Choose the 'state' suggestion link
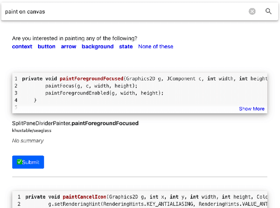This screenshot has width=280, height=208. (126, 46)
